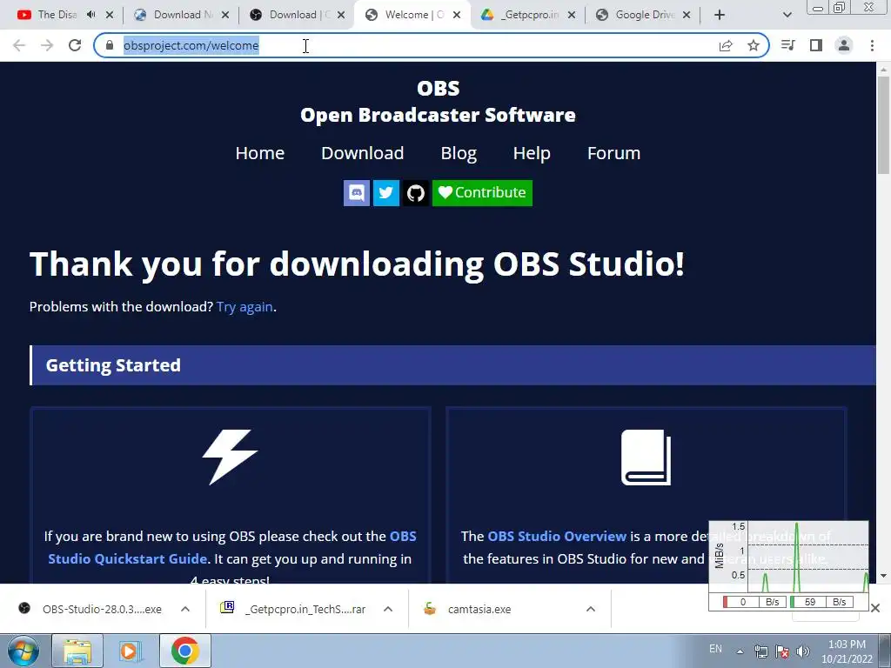Expand Getpcpro rar download options
Screen dimensions: 891x668
388,609
